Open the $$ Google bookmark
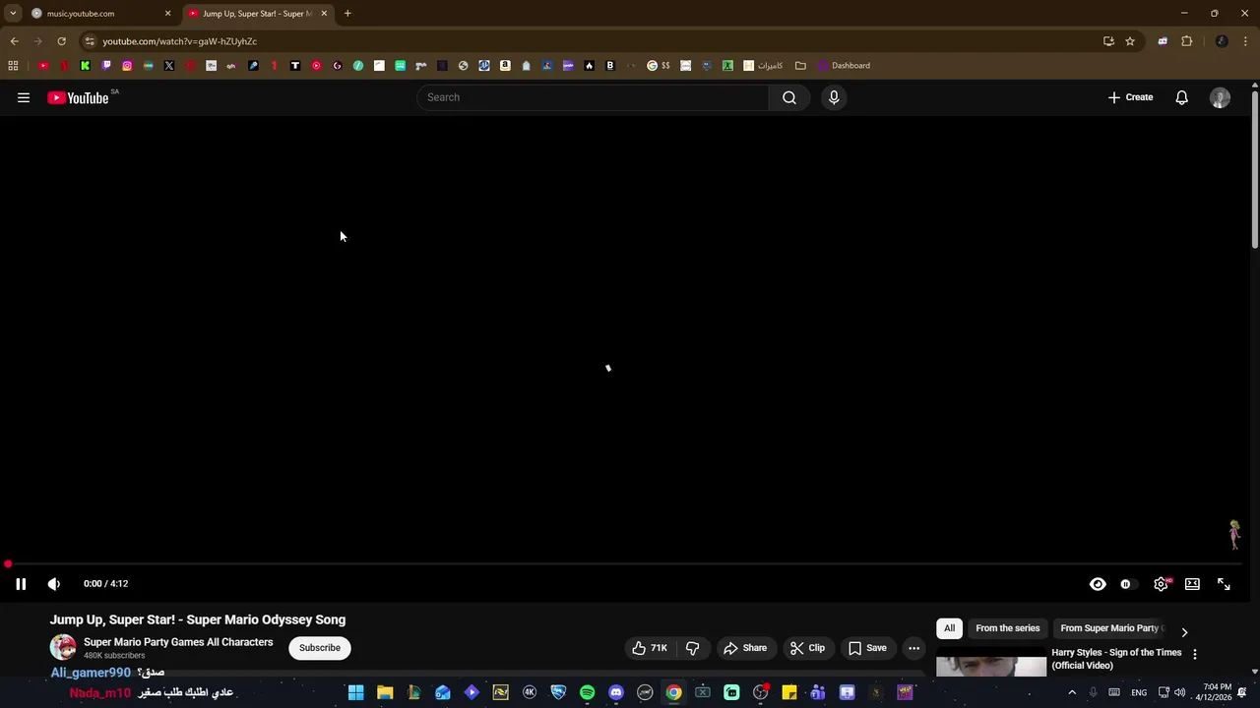1260x708 pixels. pyautogui.click(x=659, y=66)
